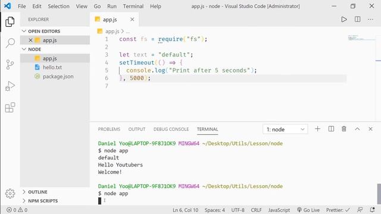Expand the Outline section

(38, 192)
